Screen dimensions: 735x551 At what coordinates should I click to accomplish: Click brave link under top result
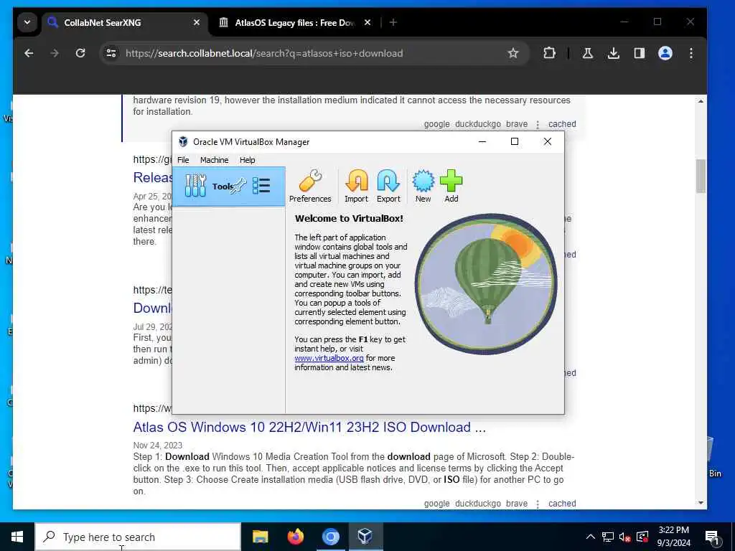(517, 124)
